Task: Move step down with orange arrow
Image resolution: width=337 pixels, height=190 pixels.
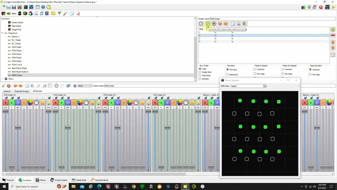Action: (333, 48)
